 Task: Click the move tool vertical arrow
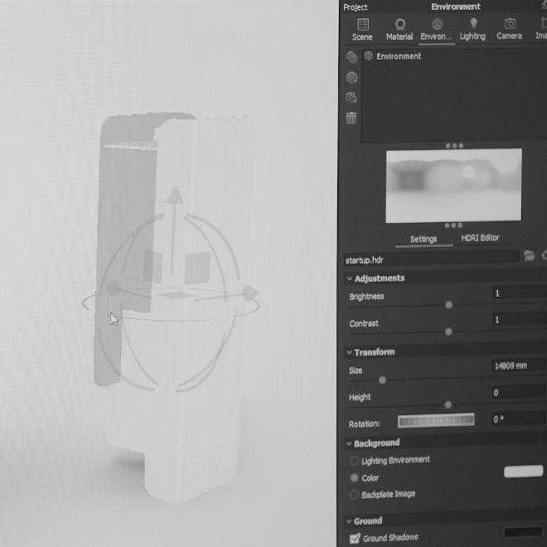(174, 195)
